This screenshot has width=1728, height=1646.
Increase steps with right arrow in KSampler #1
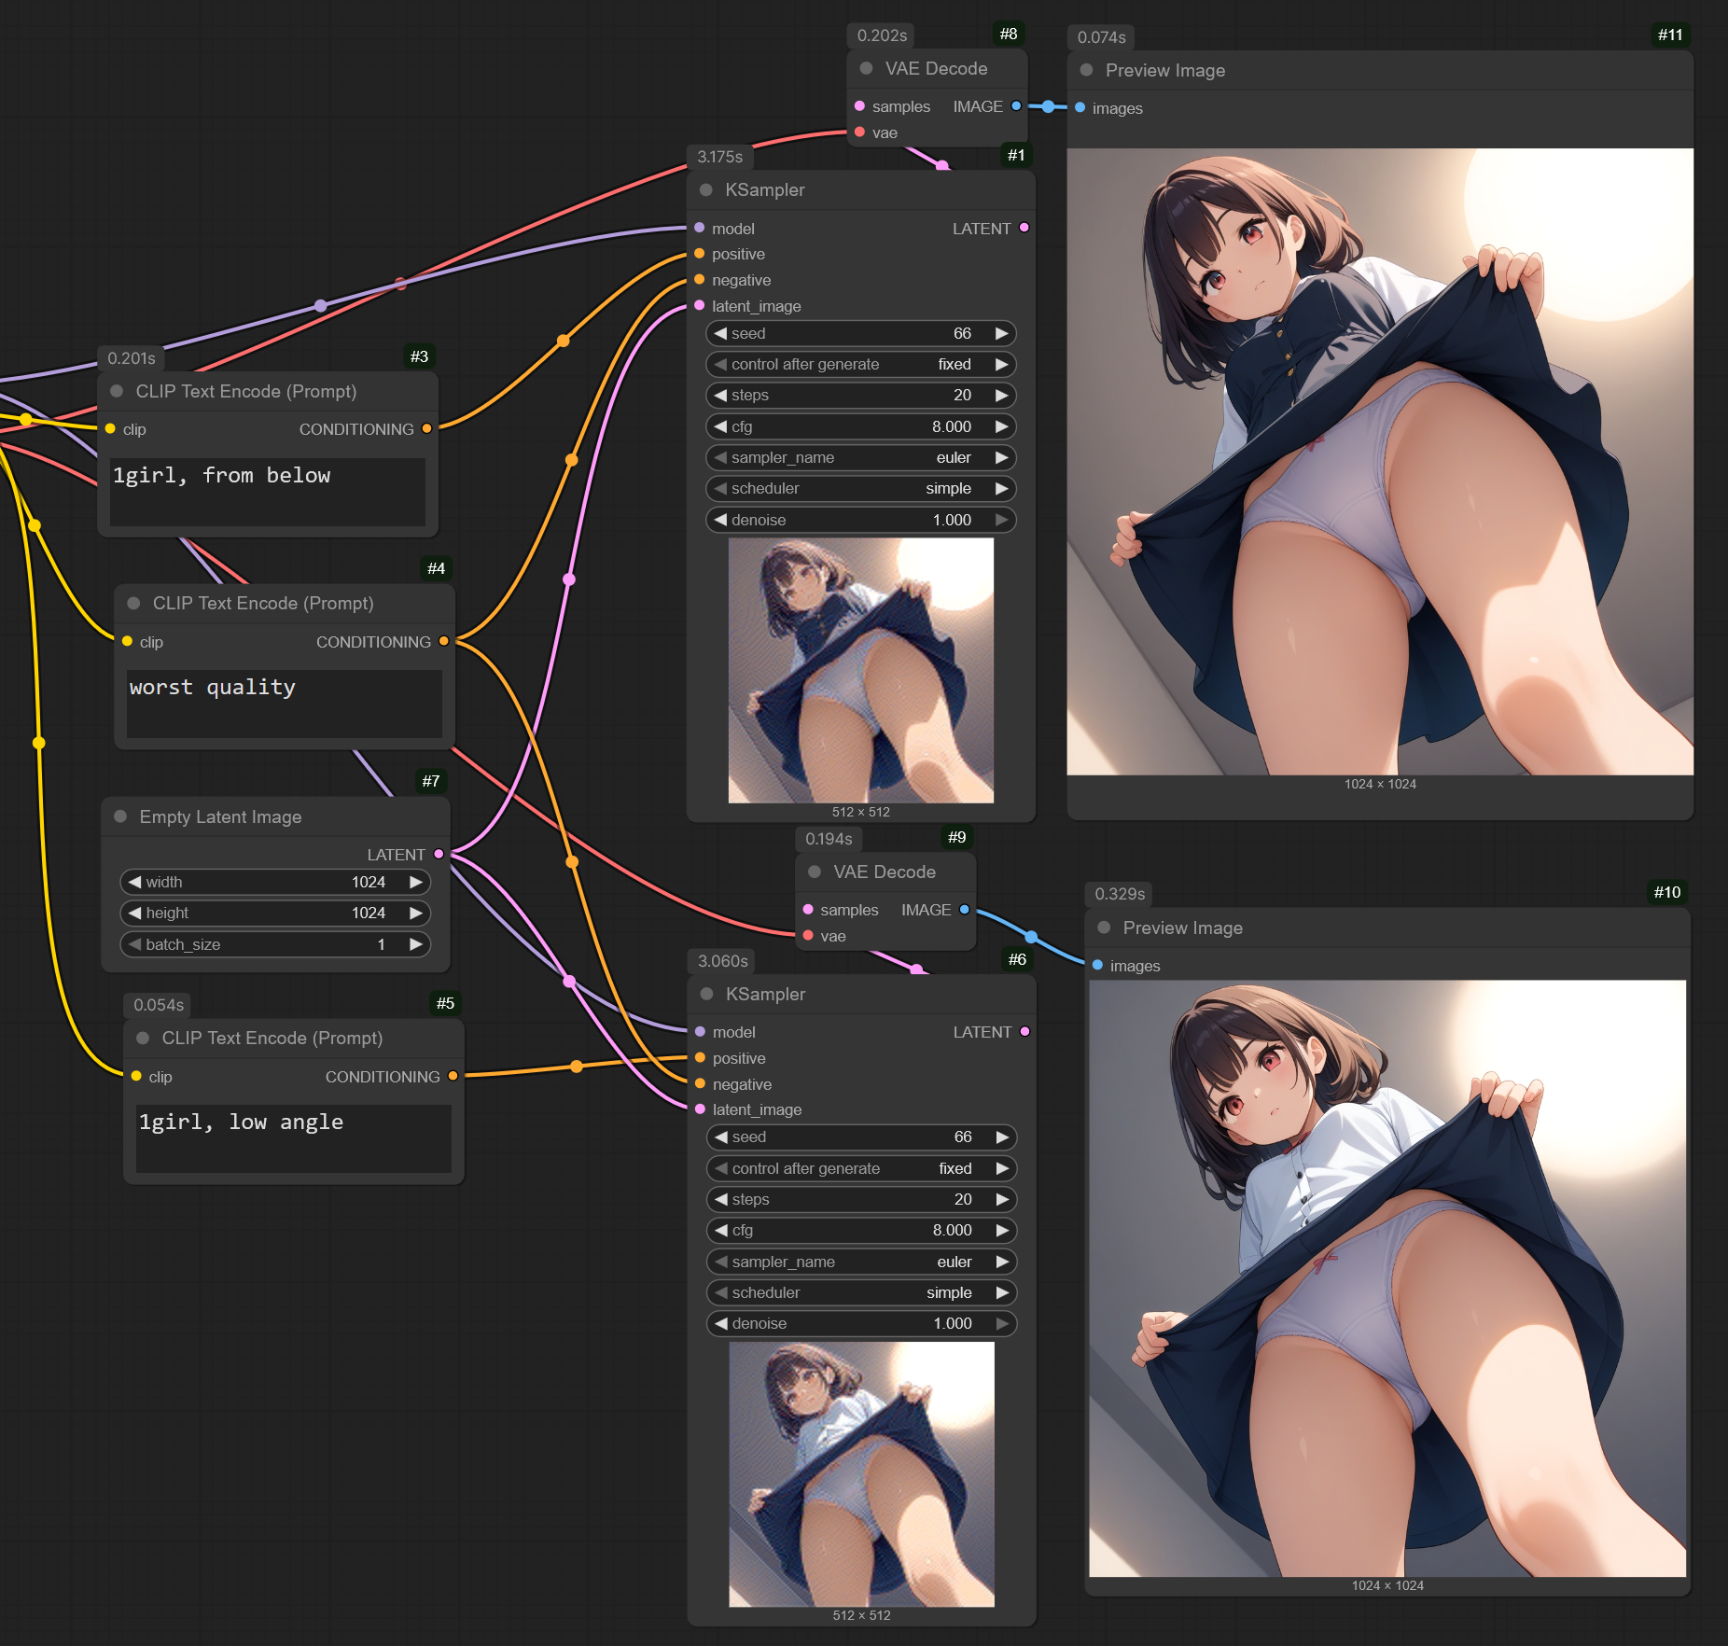[x=1002, y=395]
